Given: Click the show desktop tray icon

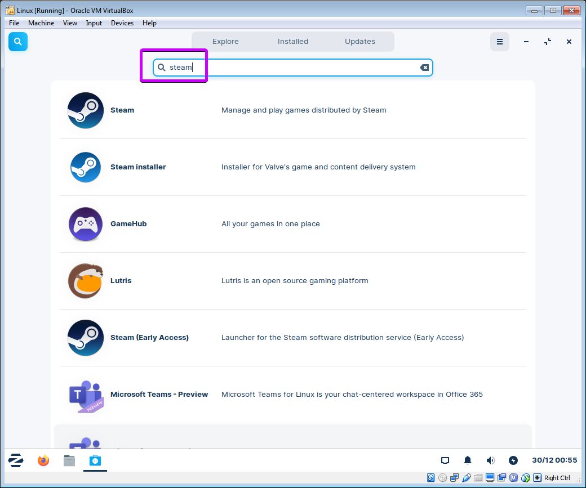Looking at the screenshot, I should point(445,460).
